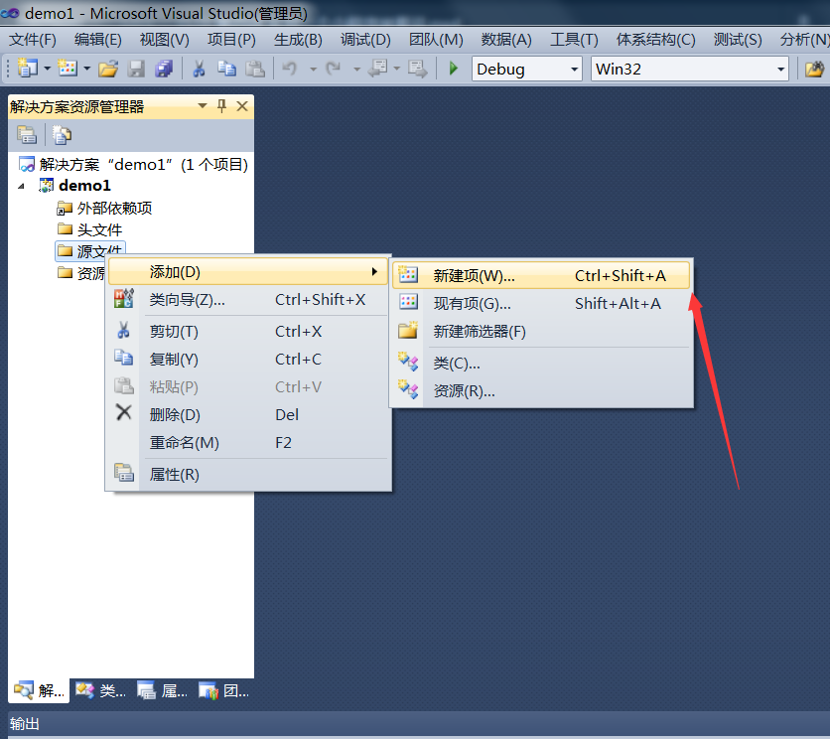The image size is (830, 739).
Task: Select the 头文件 folder
Action: click(x=89, y=229)
